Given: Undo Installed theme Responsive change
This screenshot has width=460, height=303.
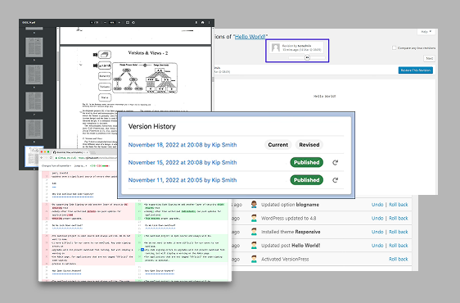Looking at the screenshot, I should (377, 232).
